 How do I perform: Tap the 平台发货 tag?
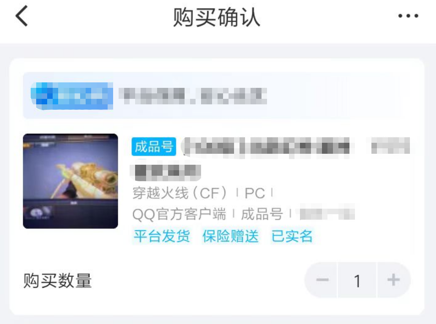pyautogui.click(x=162, y=236)
